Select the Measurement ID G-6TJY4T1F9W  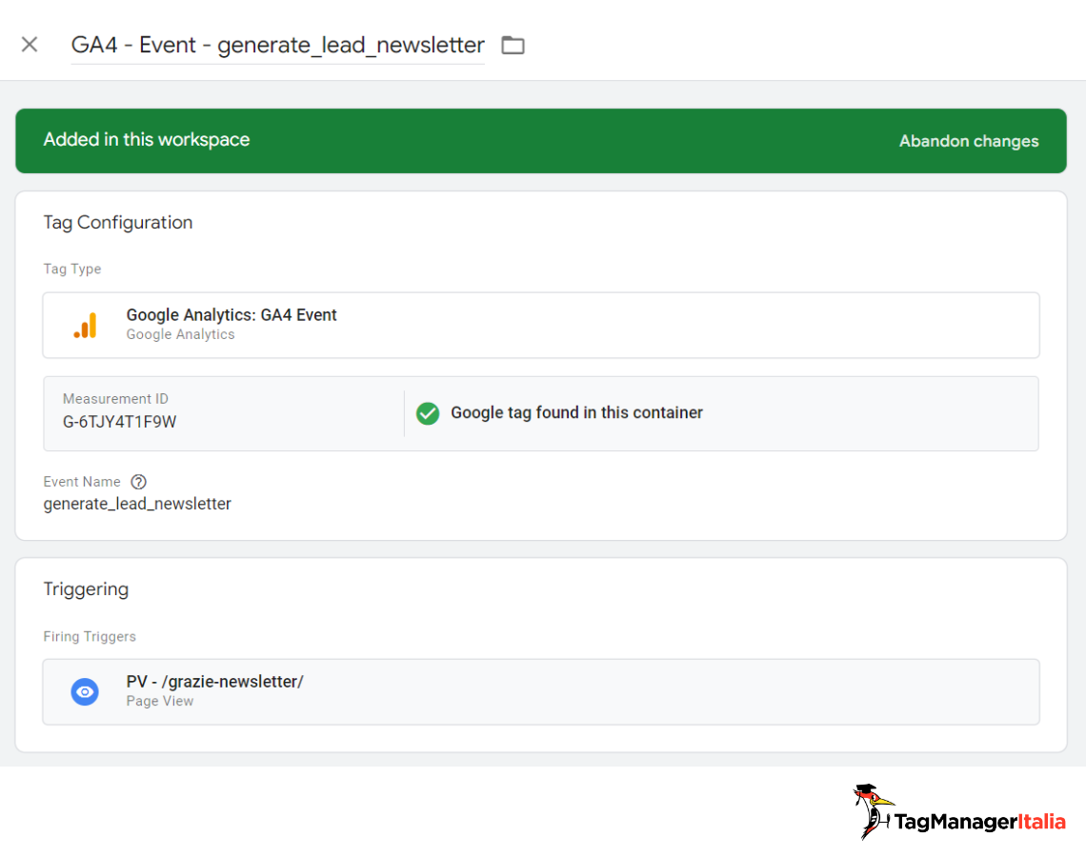pyautogui.click(x=120, y=422)
